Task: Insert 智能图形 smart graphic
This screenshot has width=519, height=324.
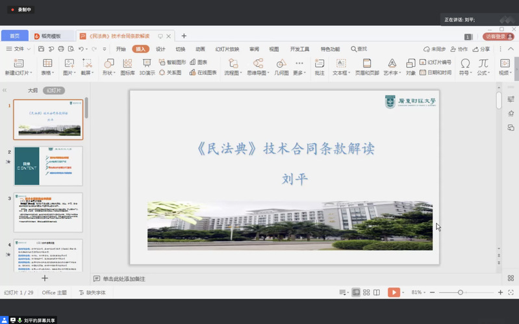Action: click(172, 62)
